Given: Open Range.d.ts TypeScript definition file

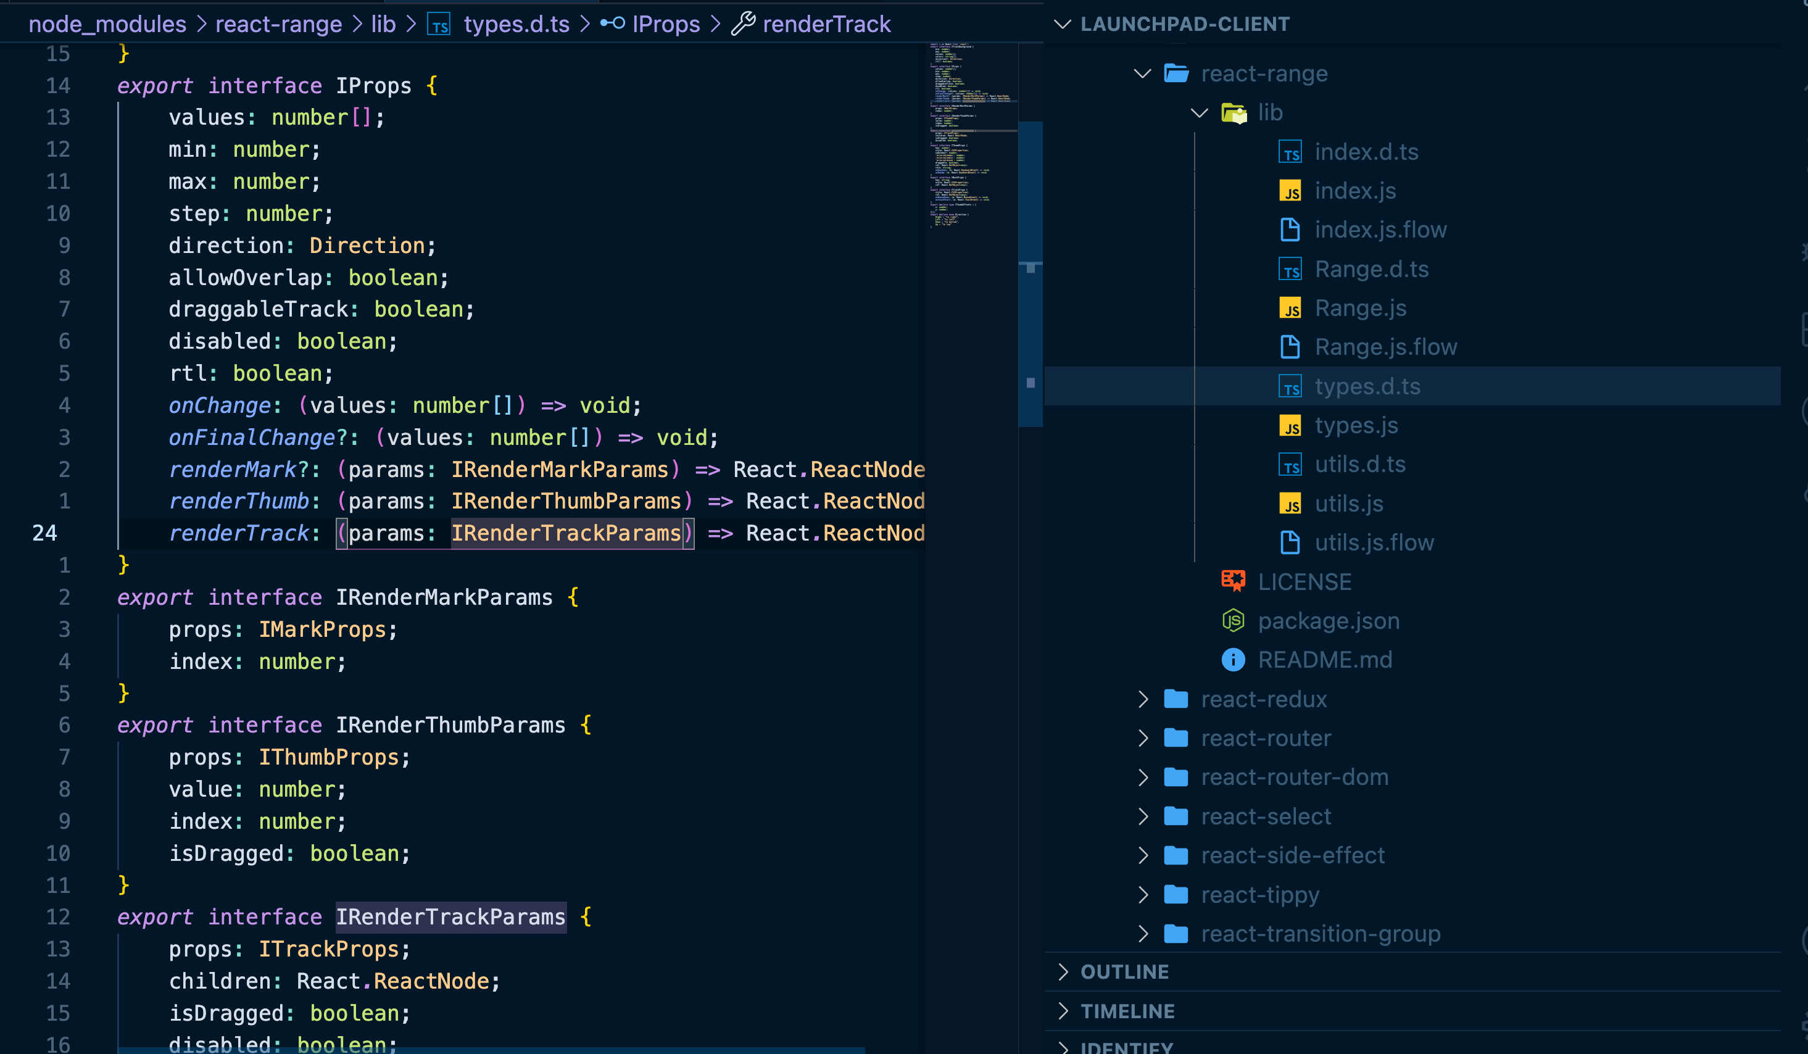Looking at the screenshot, I should (x=1371, y=269).
